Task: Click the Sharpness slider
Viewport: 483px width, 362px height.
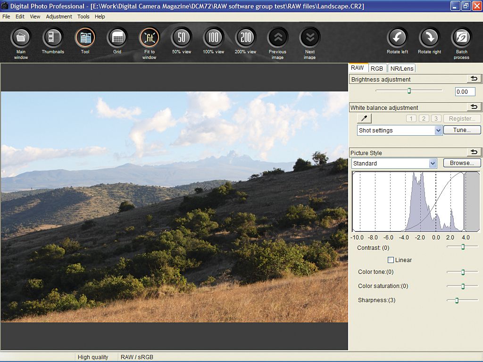Action: pos(462,300)
